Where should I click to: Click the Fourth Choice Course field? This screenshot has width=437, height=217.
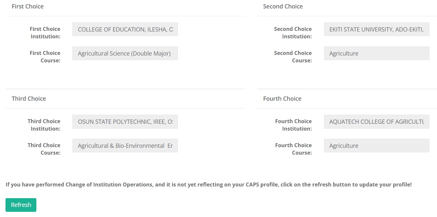[x=376, y=146]
